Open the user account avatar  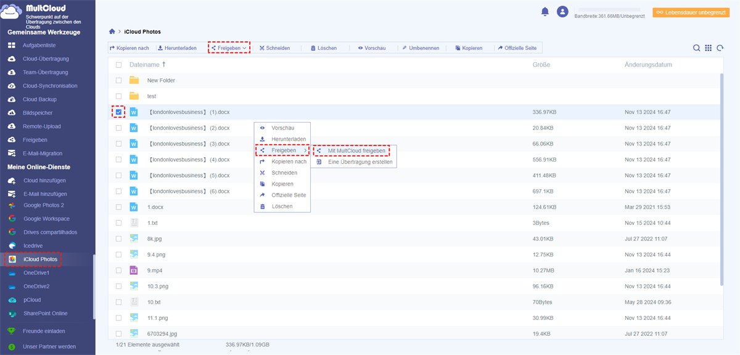click(x=562, y=12)
